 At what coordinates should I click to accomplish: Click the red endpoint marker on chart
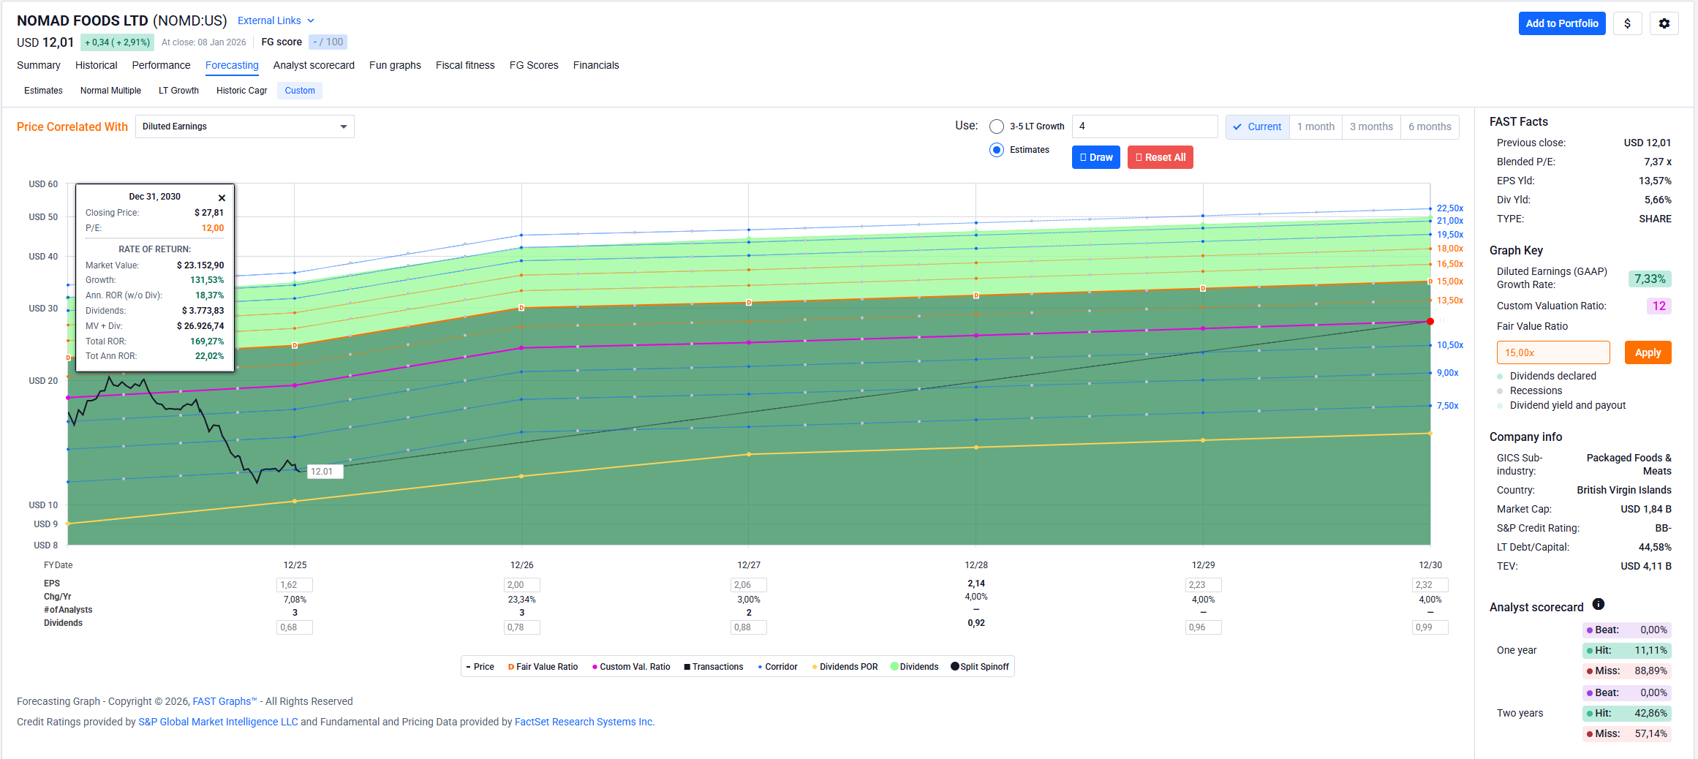click(x=1430, y=321)
